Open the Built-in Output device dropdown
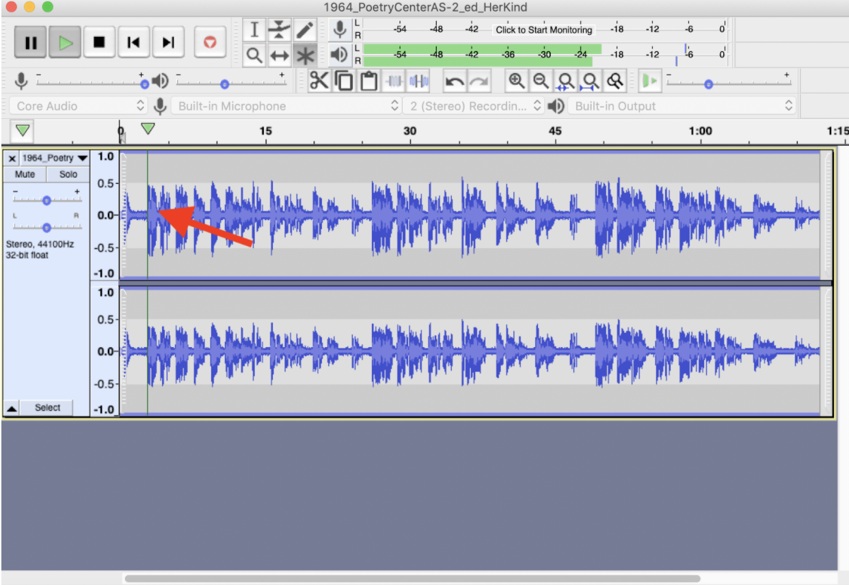This screenshot has height=585, width=849. click(682, 106)
